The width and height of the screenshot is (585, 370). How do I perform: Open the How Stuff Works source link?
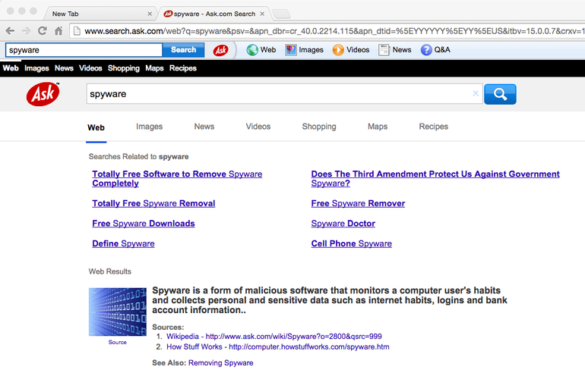278,347
